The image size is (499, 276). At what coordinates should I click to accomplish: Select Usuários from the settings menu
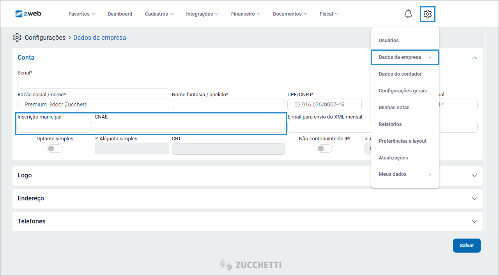tap(389, 41)
